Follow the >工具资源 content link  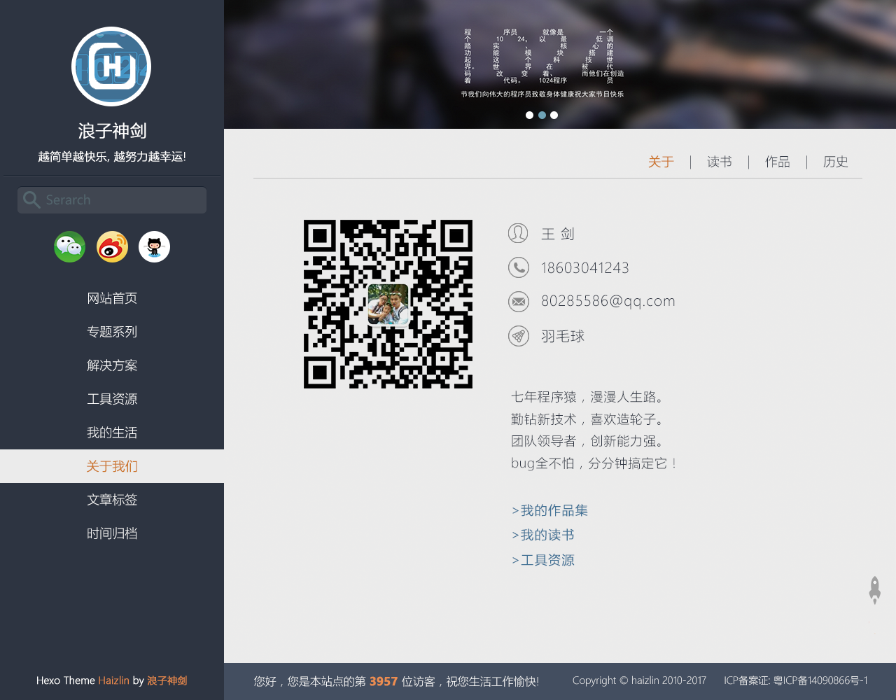(543, 561)
